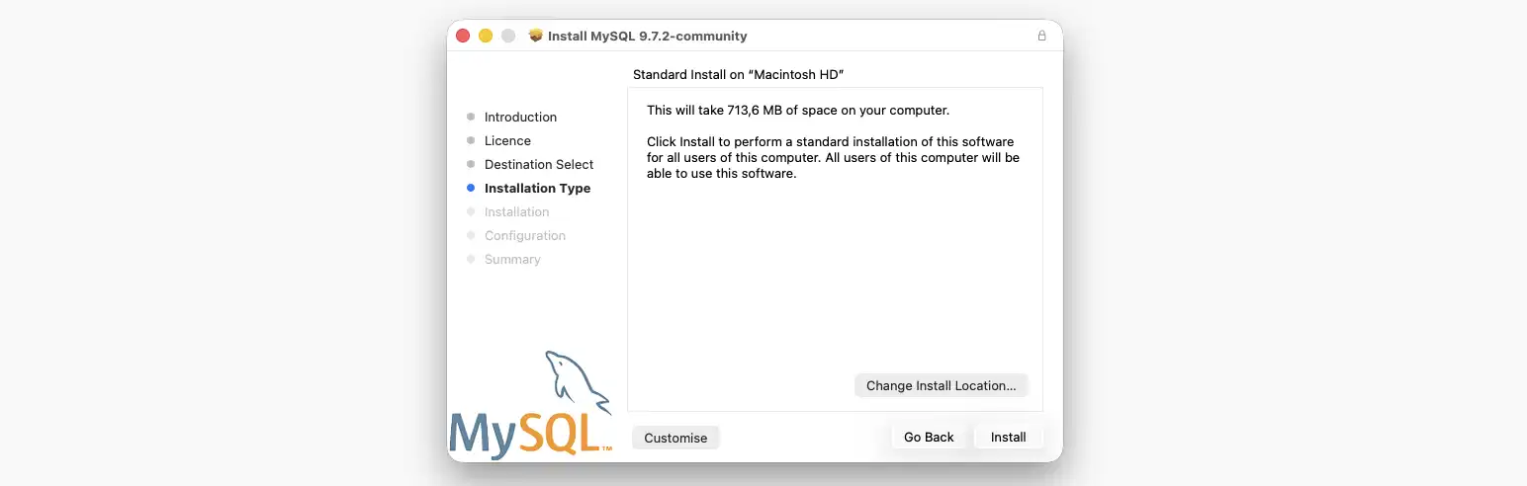Select the Licence step
This screenshot has height=486, width=1527.
[507, 140]
